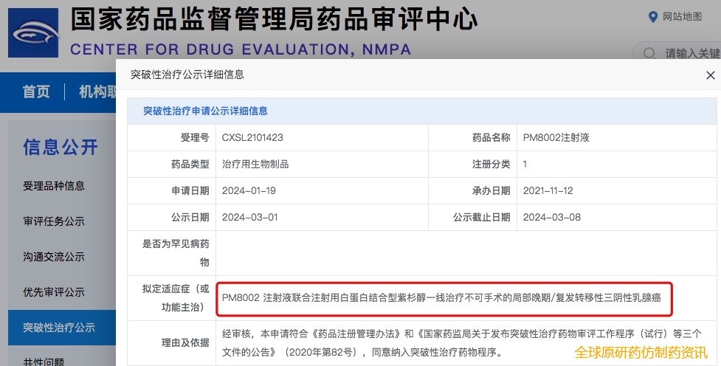Open 受理品种信息 in the sidebar

click(x=54, y=186)
